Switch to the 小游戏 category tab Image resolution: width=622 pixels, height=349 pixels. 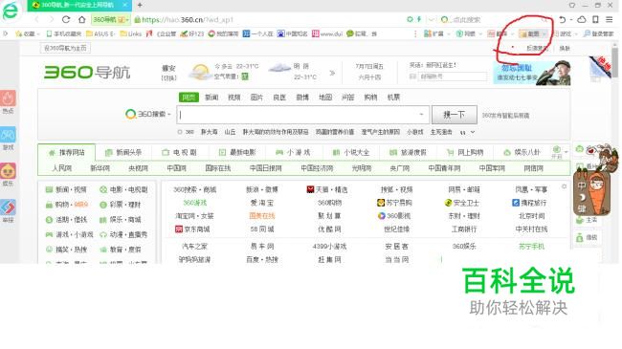(x=293, y=152)
